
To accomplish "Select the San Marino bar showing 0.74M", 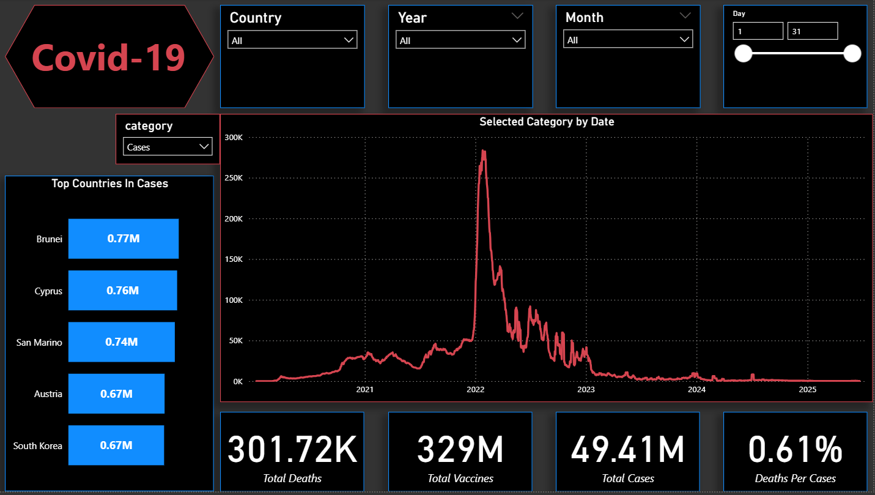I will [x=121, y=342].
